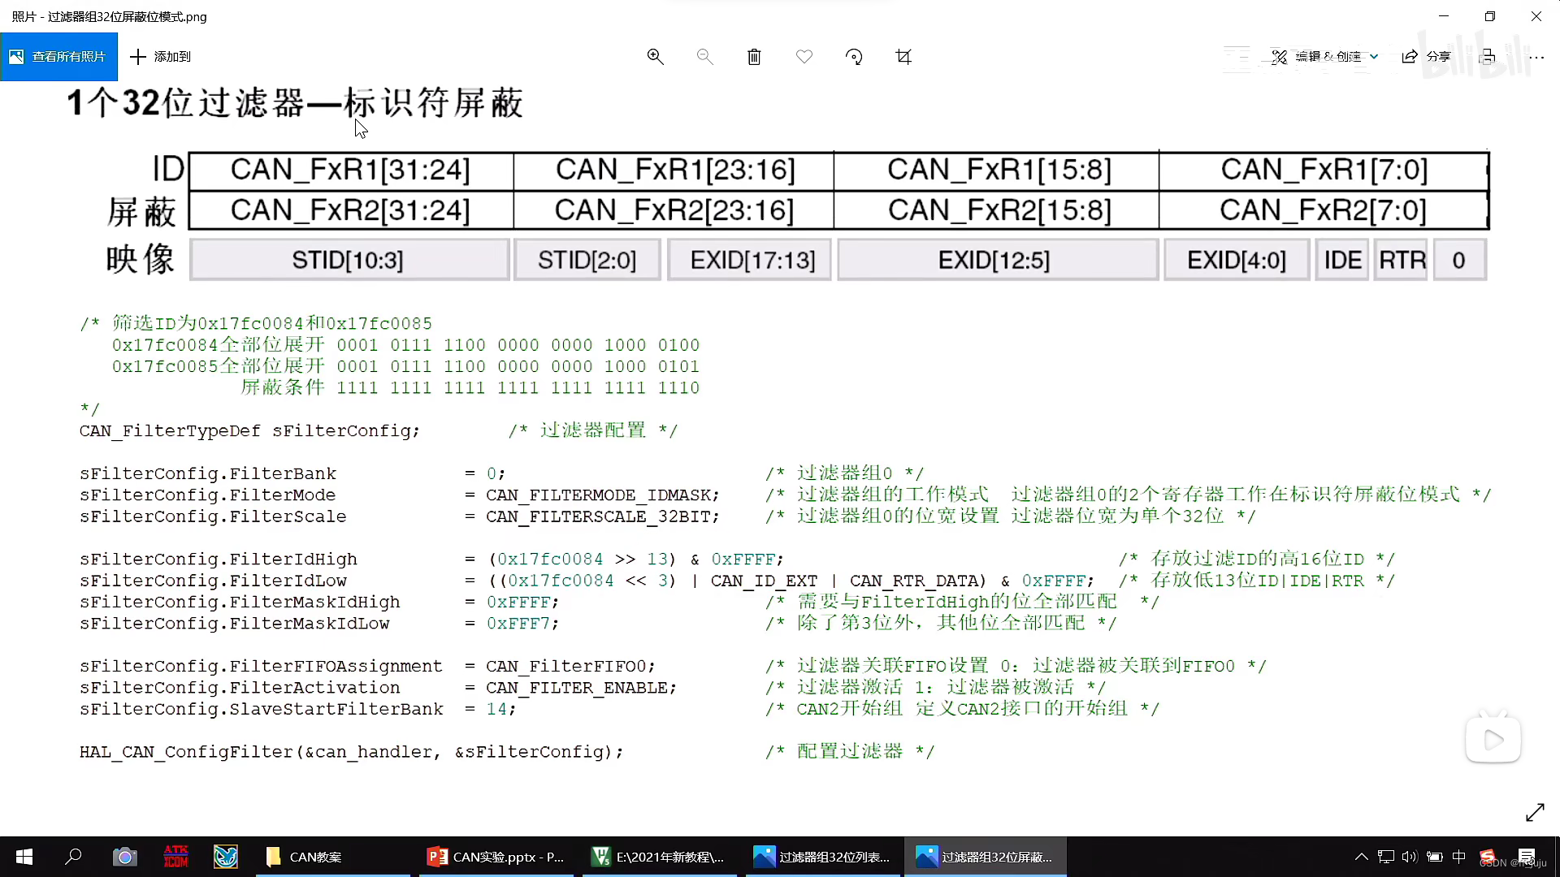Launch ATK XCOM from taskbar
The width and height of the screenshot is (1560, 877).
(175, 857)
